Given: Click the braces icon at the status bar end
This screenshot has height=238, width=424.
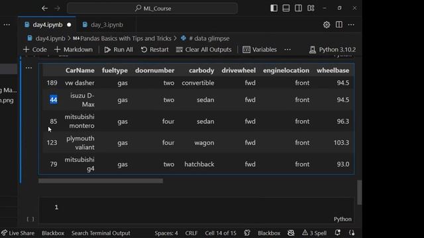Looking at the screenshot, I should coord(352,233).
